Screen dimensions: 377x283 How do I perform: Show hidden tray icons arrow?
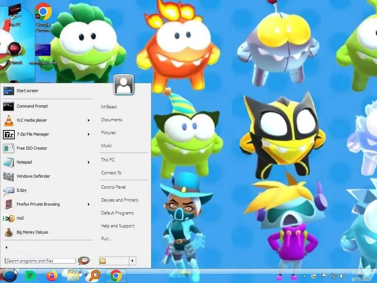coord(304,276)
